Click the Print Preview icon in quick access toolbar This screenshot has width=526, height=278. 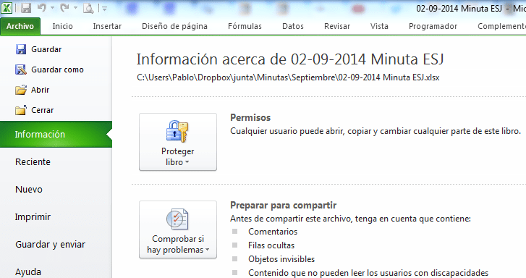pos(88,8)
